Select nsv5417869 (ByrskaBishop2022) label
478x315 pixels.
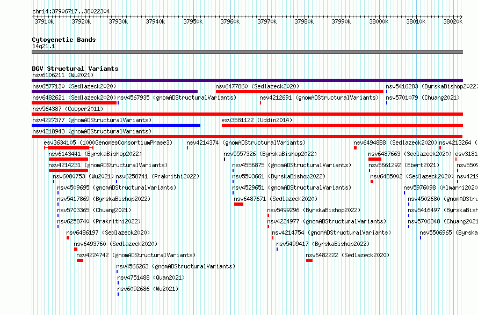(x=104, y=199)
